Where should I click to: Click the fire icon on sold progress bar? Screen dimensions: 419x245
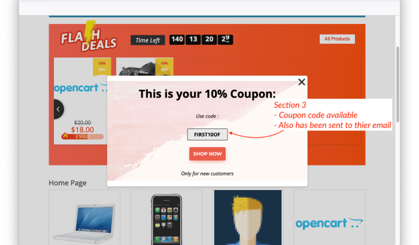(65, 136)
